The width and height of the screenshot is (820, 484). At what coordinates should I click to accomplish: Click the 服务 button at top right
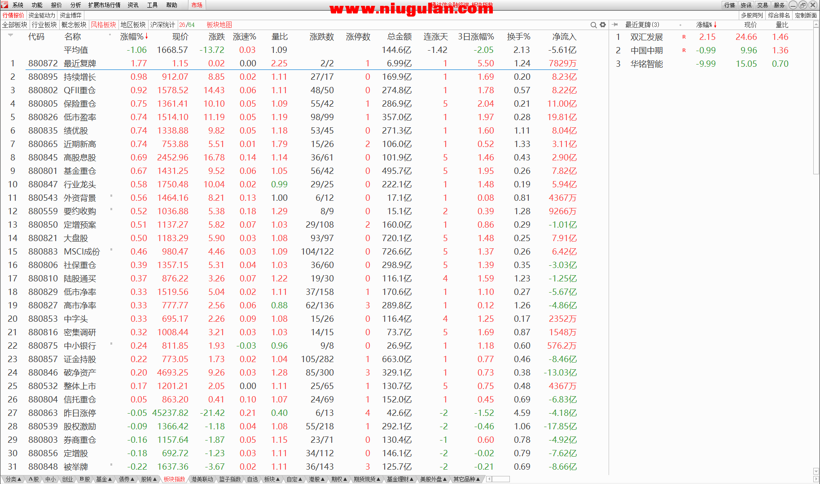(779, 5)
